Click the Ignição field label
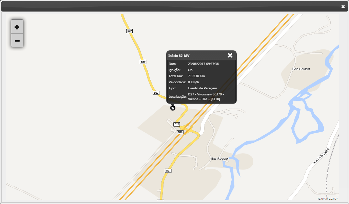The image size is (349, 204). point(174,70)
